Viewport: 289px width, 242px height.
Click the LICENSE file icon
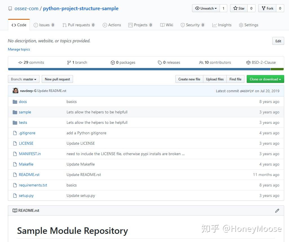click(15, 143)
